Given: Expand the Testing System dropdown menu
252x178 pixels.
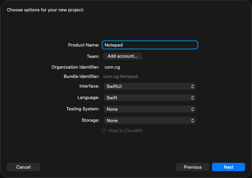Looking at the screenshot, I should pyautogui.click(x=150, y=109).
